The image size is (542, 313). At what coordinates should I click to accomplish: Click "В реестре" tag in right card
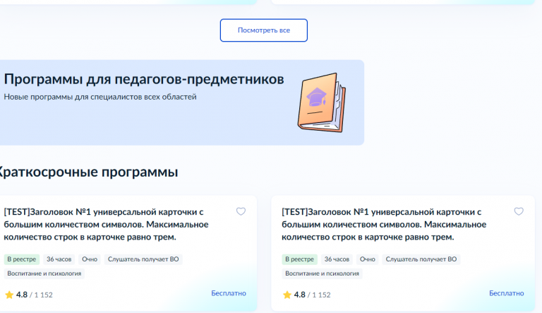pos(299,259)
